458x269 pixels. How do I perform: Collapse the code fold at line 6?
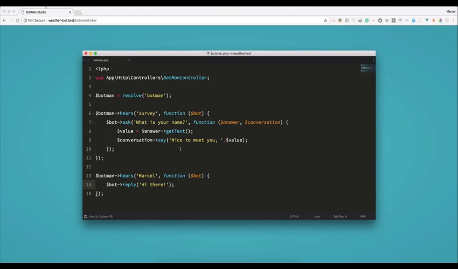pos(93,113)
